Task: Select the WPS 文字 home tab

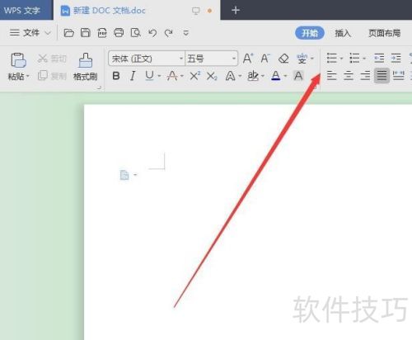Action: pos(22,11)
